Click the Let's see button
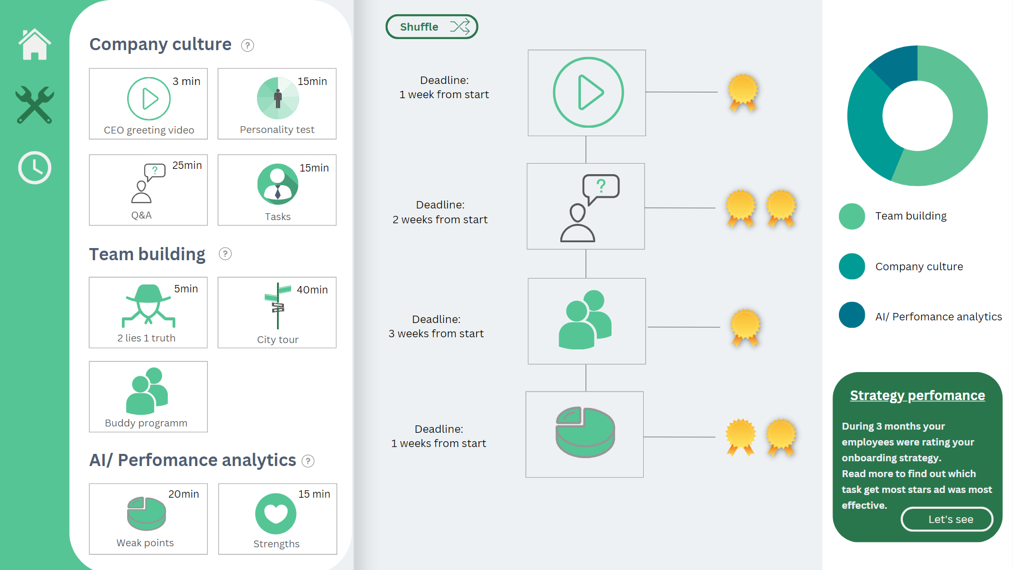 point(947,519)
